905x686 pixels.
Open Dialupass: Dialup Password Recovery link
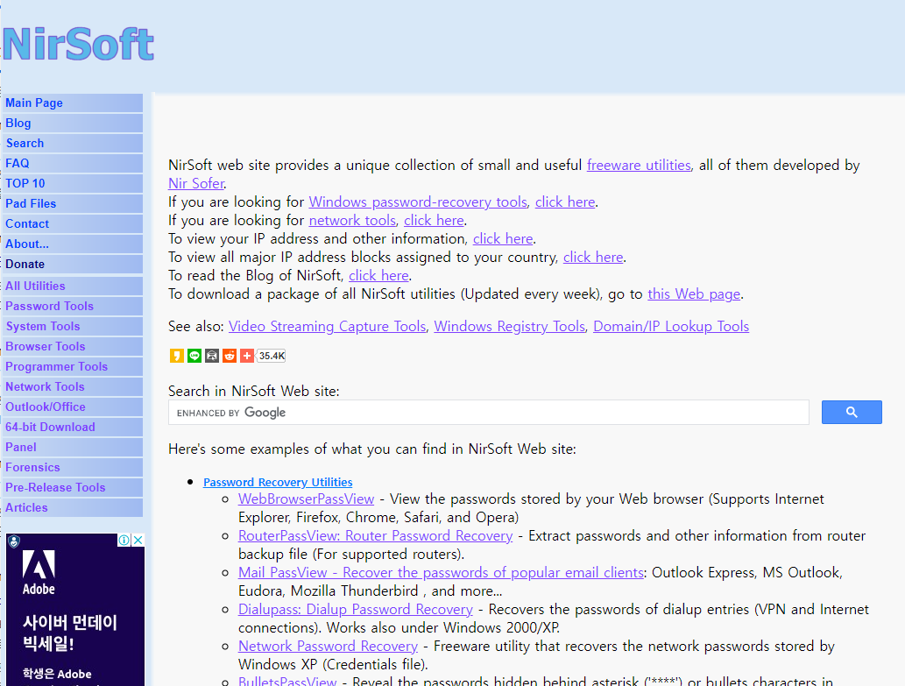(356, 610)
